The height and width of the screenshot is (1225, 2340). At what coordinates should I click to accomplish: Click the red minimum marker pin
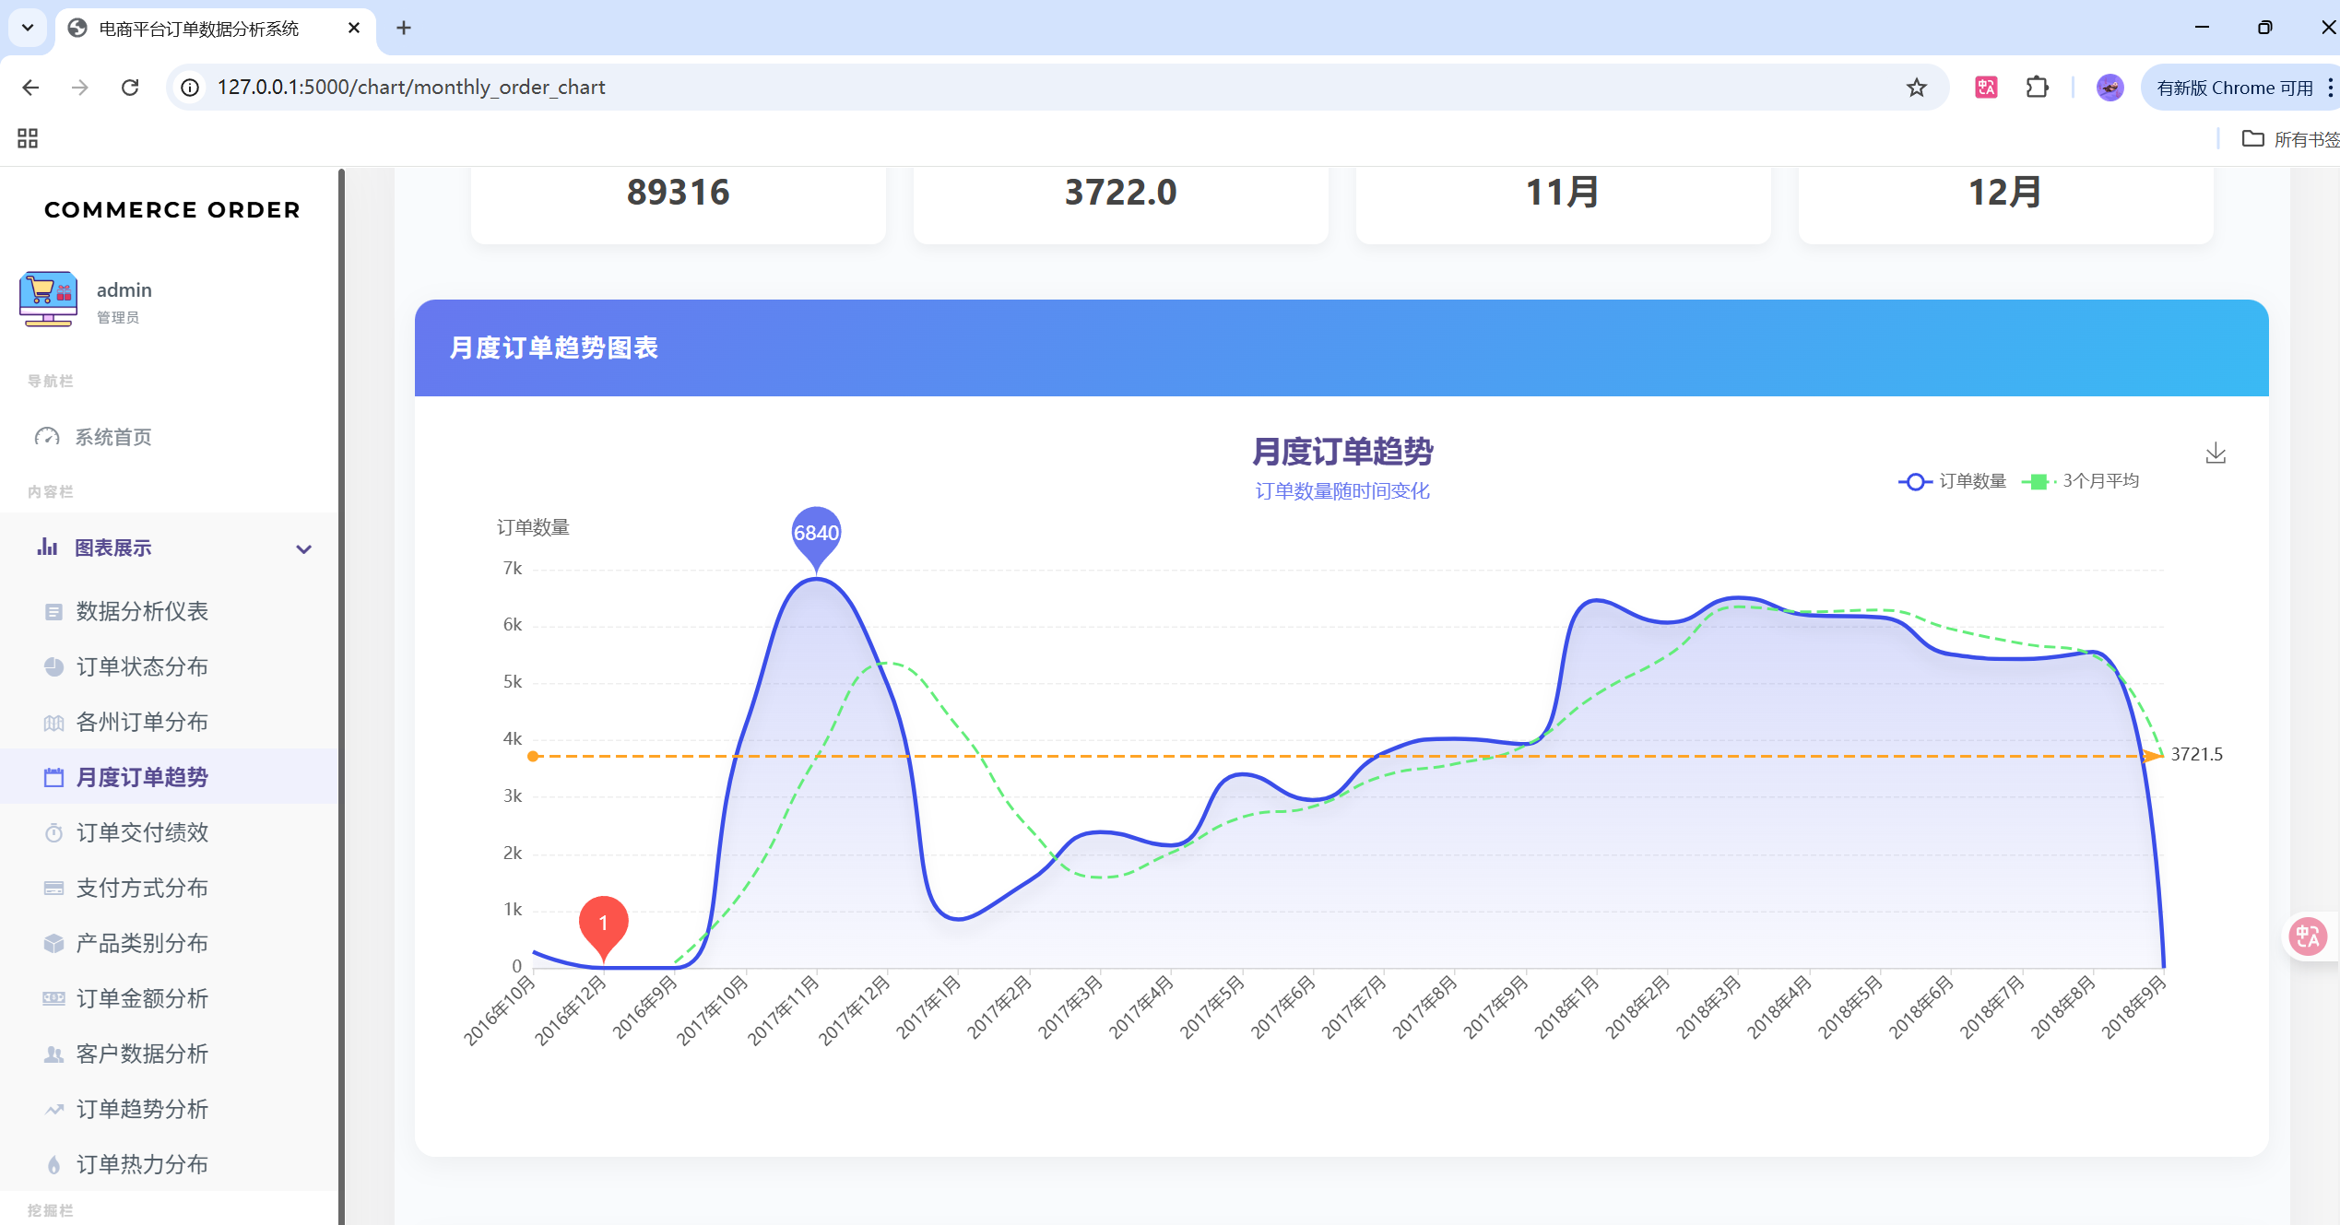603,924
